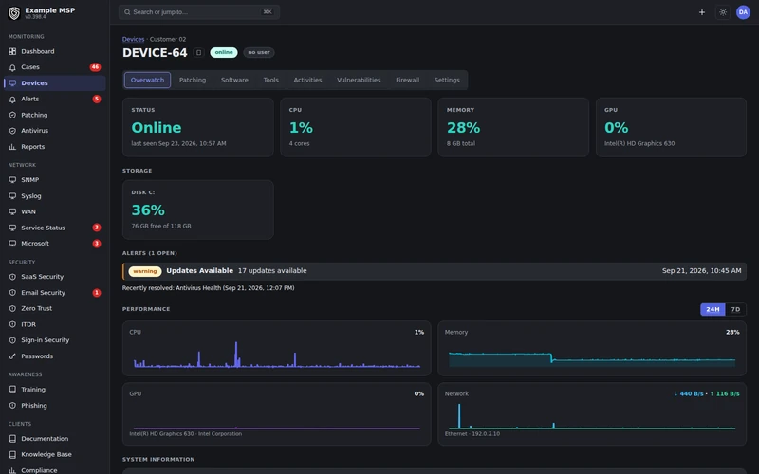Click the Alerts 5 count badge

pyautogui.click(x=97, y=100)
